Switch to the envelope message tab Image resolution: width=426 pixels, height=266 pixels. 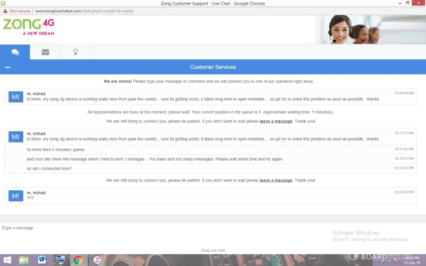[x=45, y=52]
